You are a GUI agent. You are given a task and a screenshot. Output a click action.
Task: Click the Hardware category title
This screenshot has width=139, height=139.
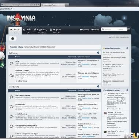(x=14, y=87)
